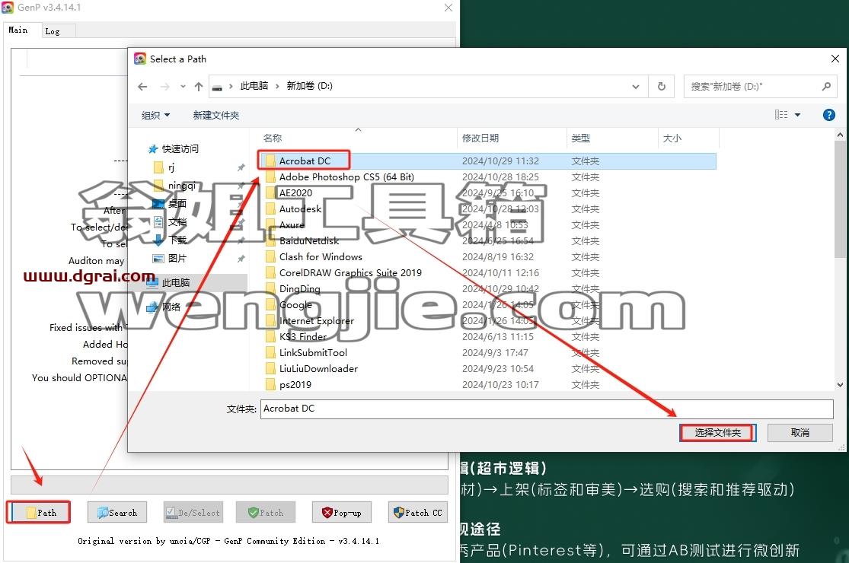The width and height of the screenshot is (849, 563).
Task: Click the ps2019 folder icon
Action: pos(270,384)
